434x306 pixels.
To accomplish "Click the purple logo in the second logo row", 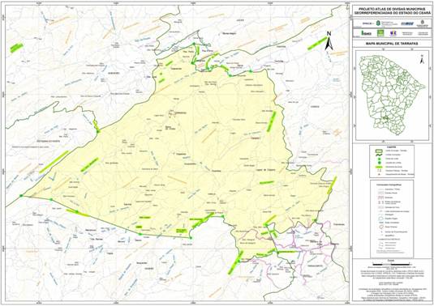I will click(x=393, y=33).
